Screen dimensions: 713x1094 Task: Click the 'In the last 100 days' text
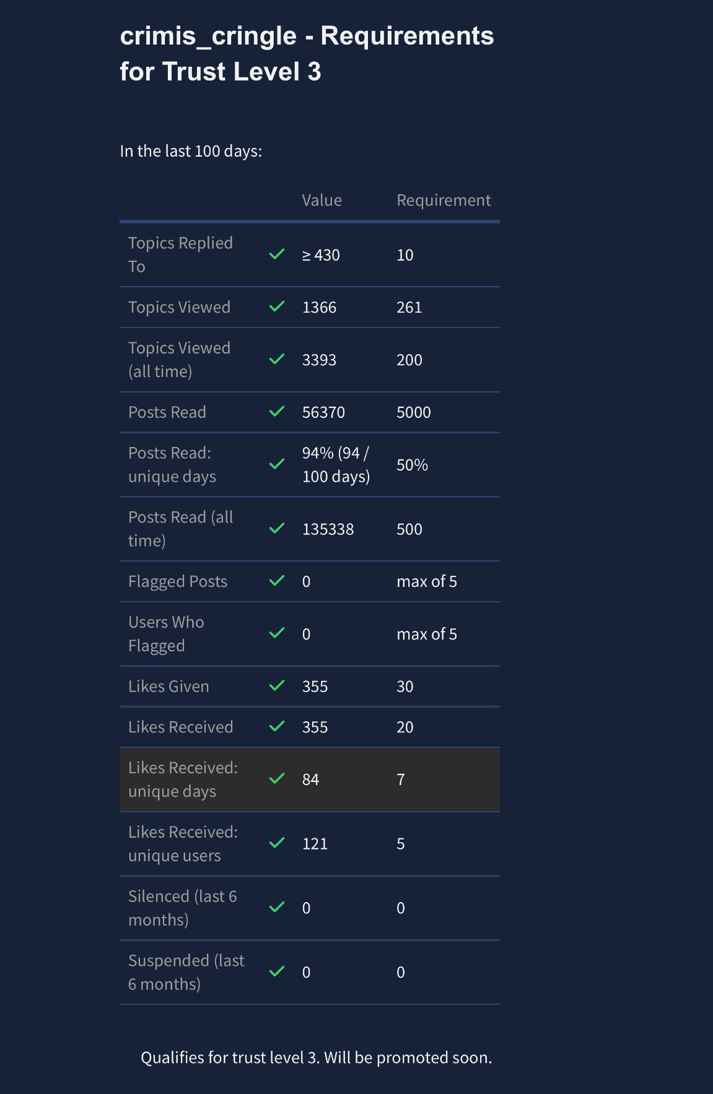coord(191,151)
